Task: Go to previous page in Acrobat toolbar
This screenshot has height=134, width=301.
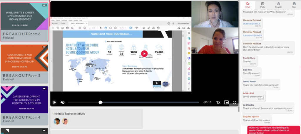Action: click(80, 28)
